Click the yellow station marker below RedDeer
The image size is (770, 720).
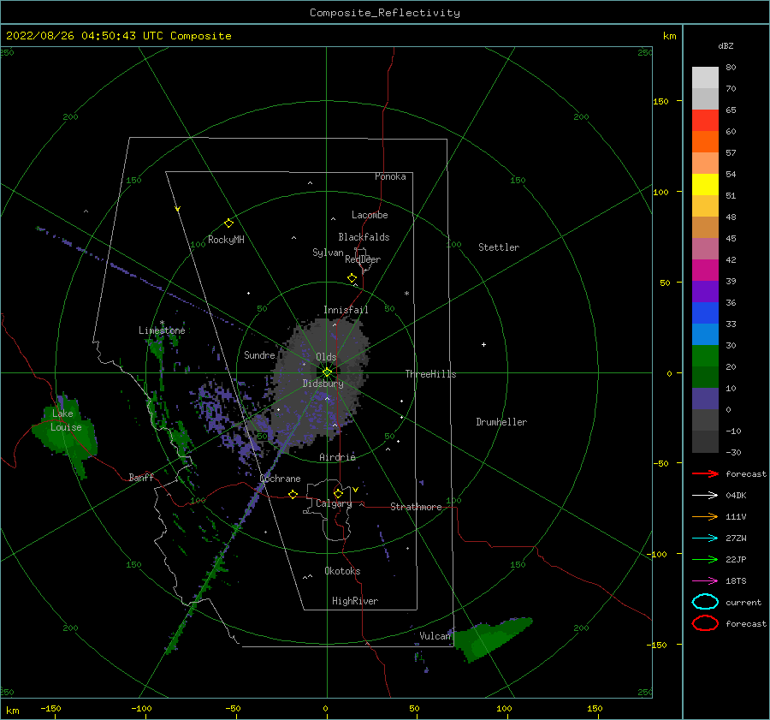(352, 278)
